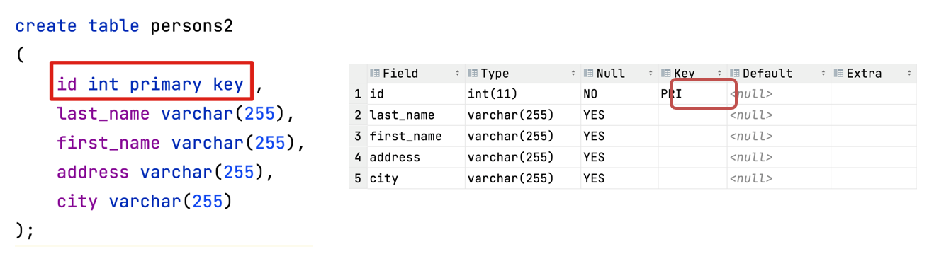Screen dimensions: 934x261
Task: Select row number 3 in table
Action: pos(359,137)
